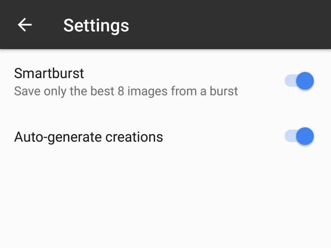Image resolution: width=331 pixels, height=248 pixels.
Task: Go back from the Settings screen
Action: pos(25,25)
